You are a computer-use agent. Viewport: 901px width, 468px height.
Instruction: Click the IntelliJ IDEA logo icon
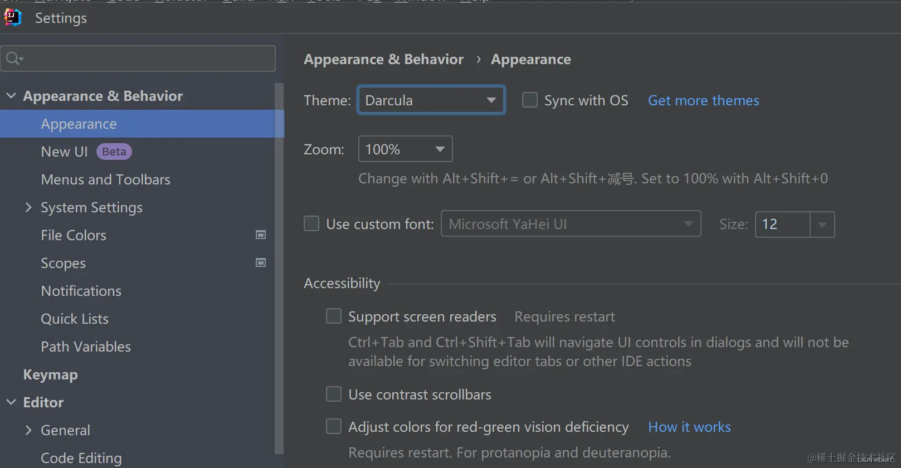[x=12, y=18]
